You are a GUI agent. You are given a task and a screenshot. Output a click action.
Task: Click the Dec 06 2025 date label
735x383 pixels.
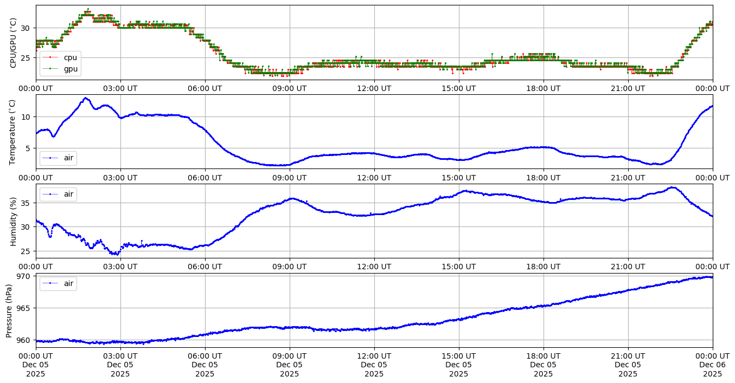pyautogui.click(x=712, y=369)
